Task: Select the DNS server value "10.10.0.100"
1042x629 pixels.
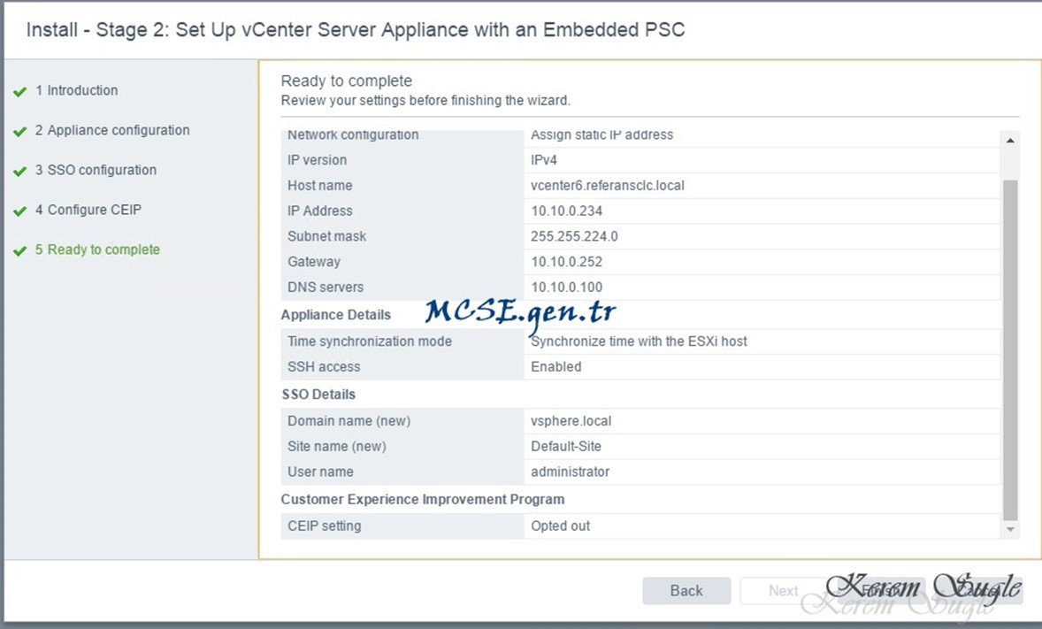Action: point(566,288)
